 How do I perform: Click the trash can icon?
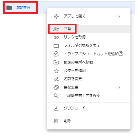56,121
